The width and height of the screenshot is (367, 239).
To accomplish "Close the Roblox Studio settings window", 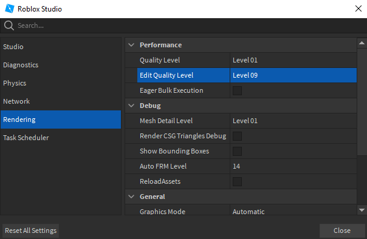I will click(358, 8).
